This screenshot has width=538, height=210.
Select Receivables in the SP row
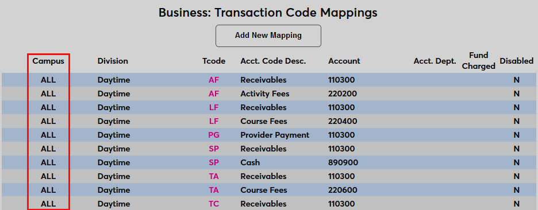(x=263, y=149)
